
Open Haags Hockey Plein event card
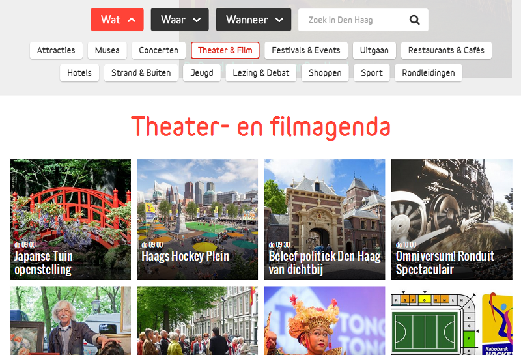coord(197,220)
